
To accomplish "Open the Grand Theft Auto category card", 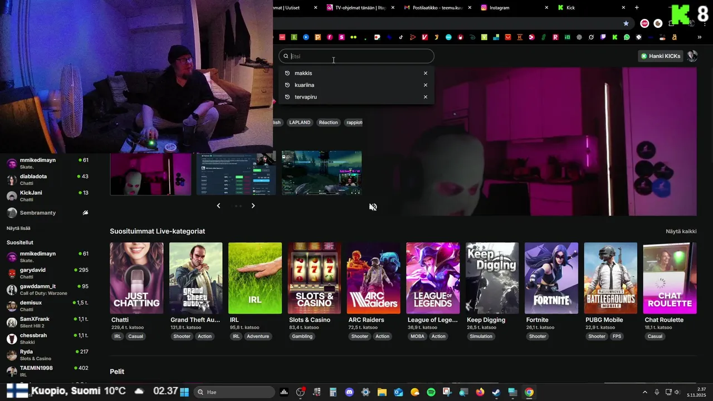I will pyautogui.click(x=196, y=278).
